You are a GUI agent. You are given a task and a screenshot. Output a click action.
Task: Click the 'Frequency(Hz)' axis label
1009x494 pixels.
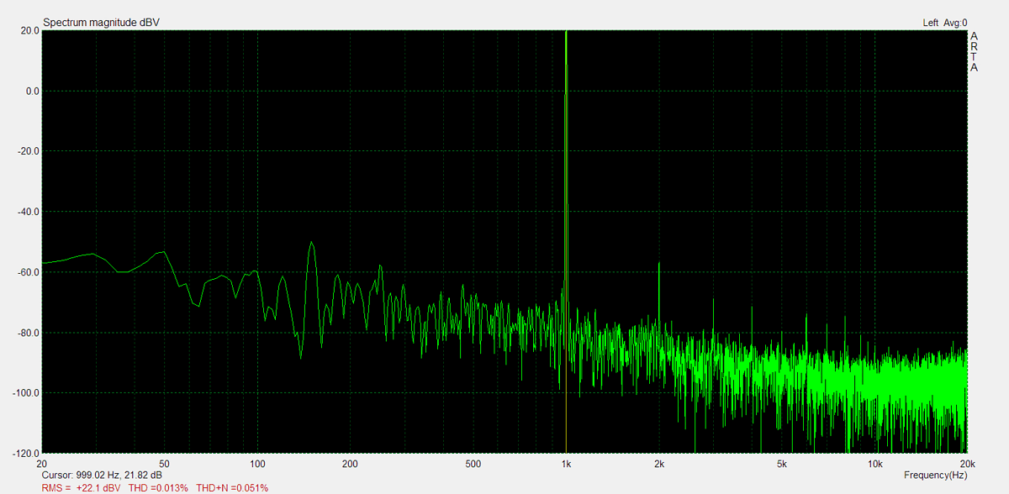point(935,476)
